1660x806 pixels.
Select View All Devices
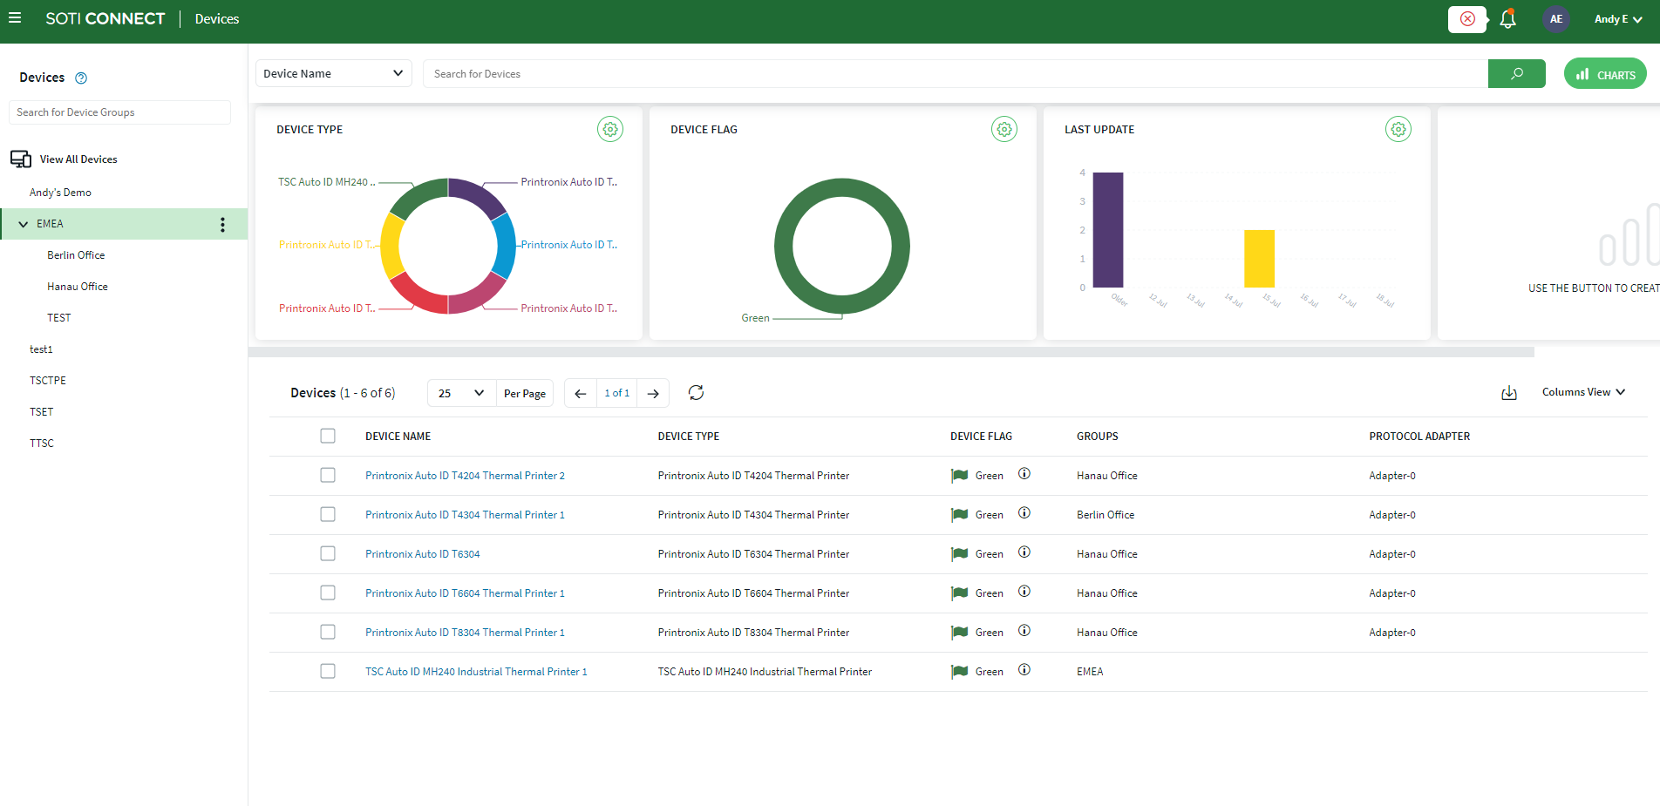78,159
